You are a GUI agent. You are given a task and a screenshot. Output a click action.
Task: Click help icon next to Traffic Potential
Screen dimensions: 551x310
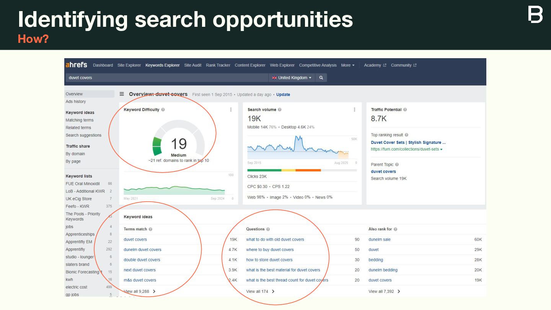(405, 110)
